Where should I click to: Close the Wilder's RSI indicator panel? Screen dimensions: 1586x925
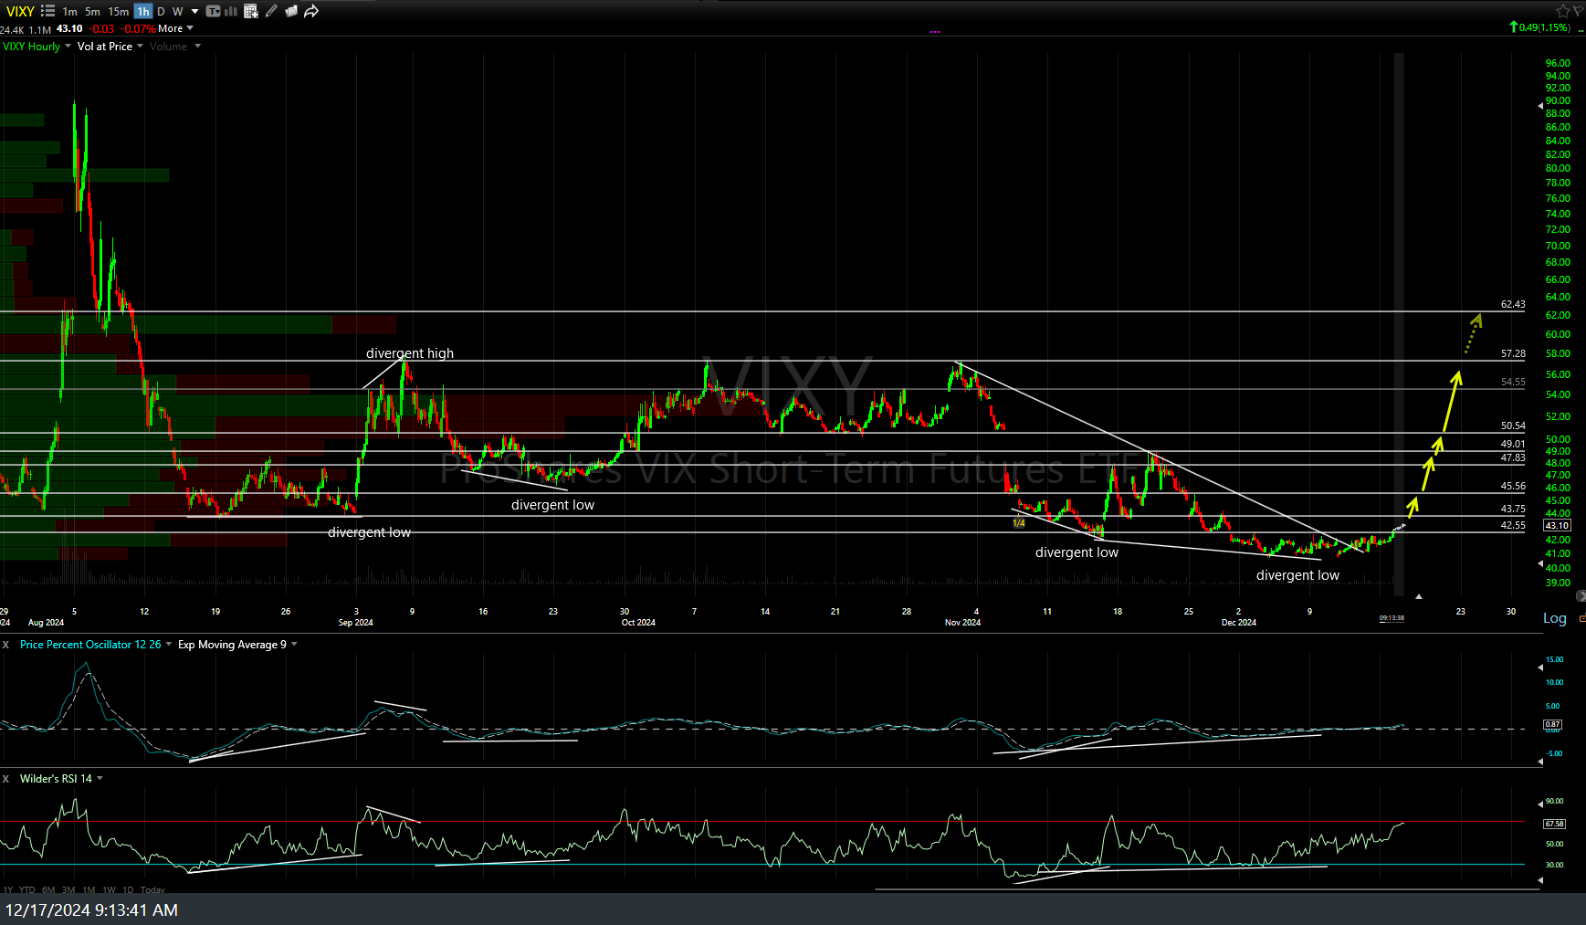point(5,779)
